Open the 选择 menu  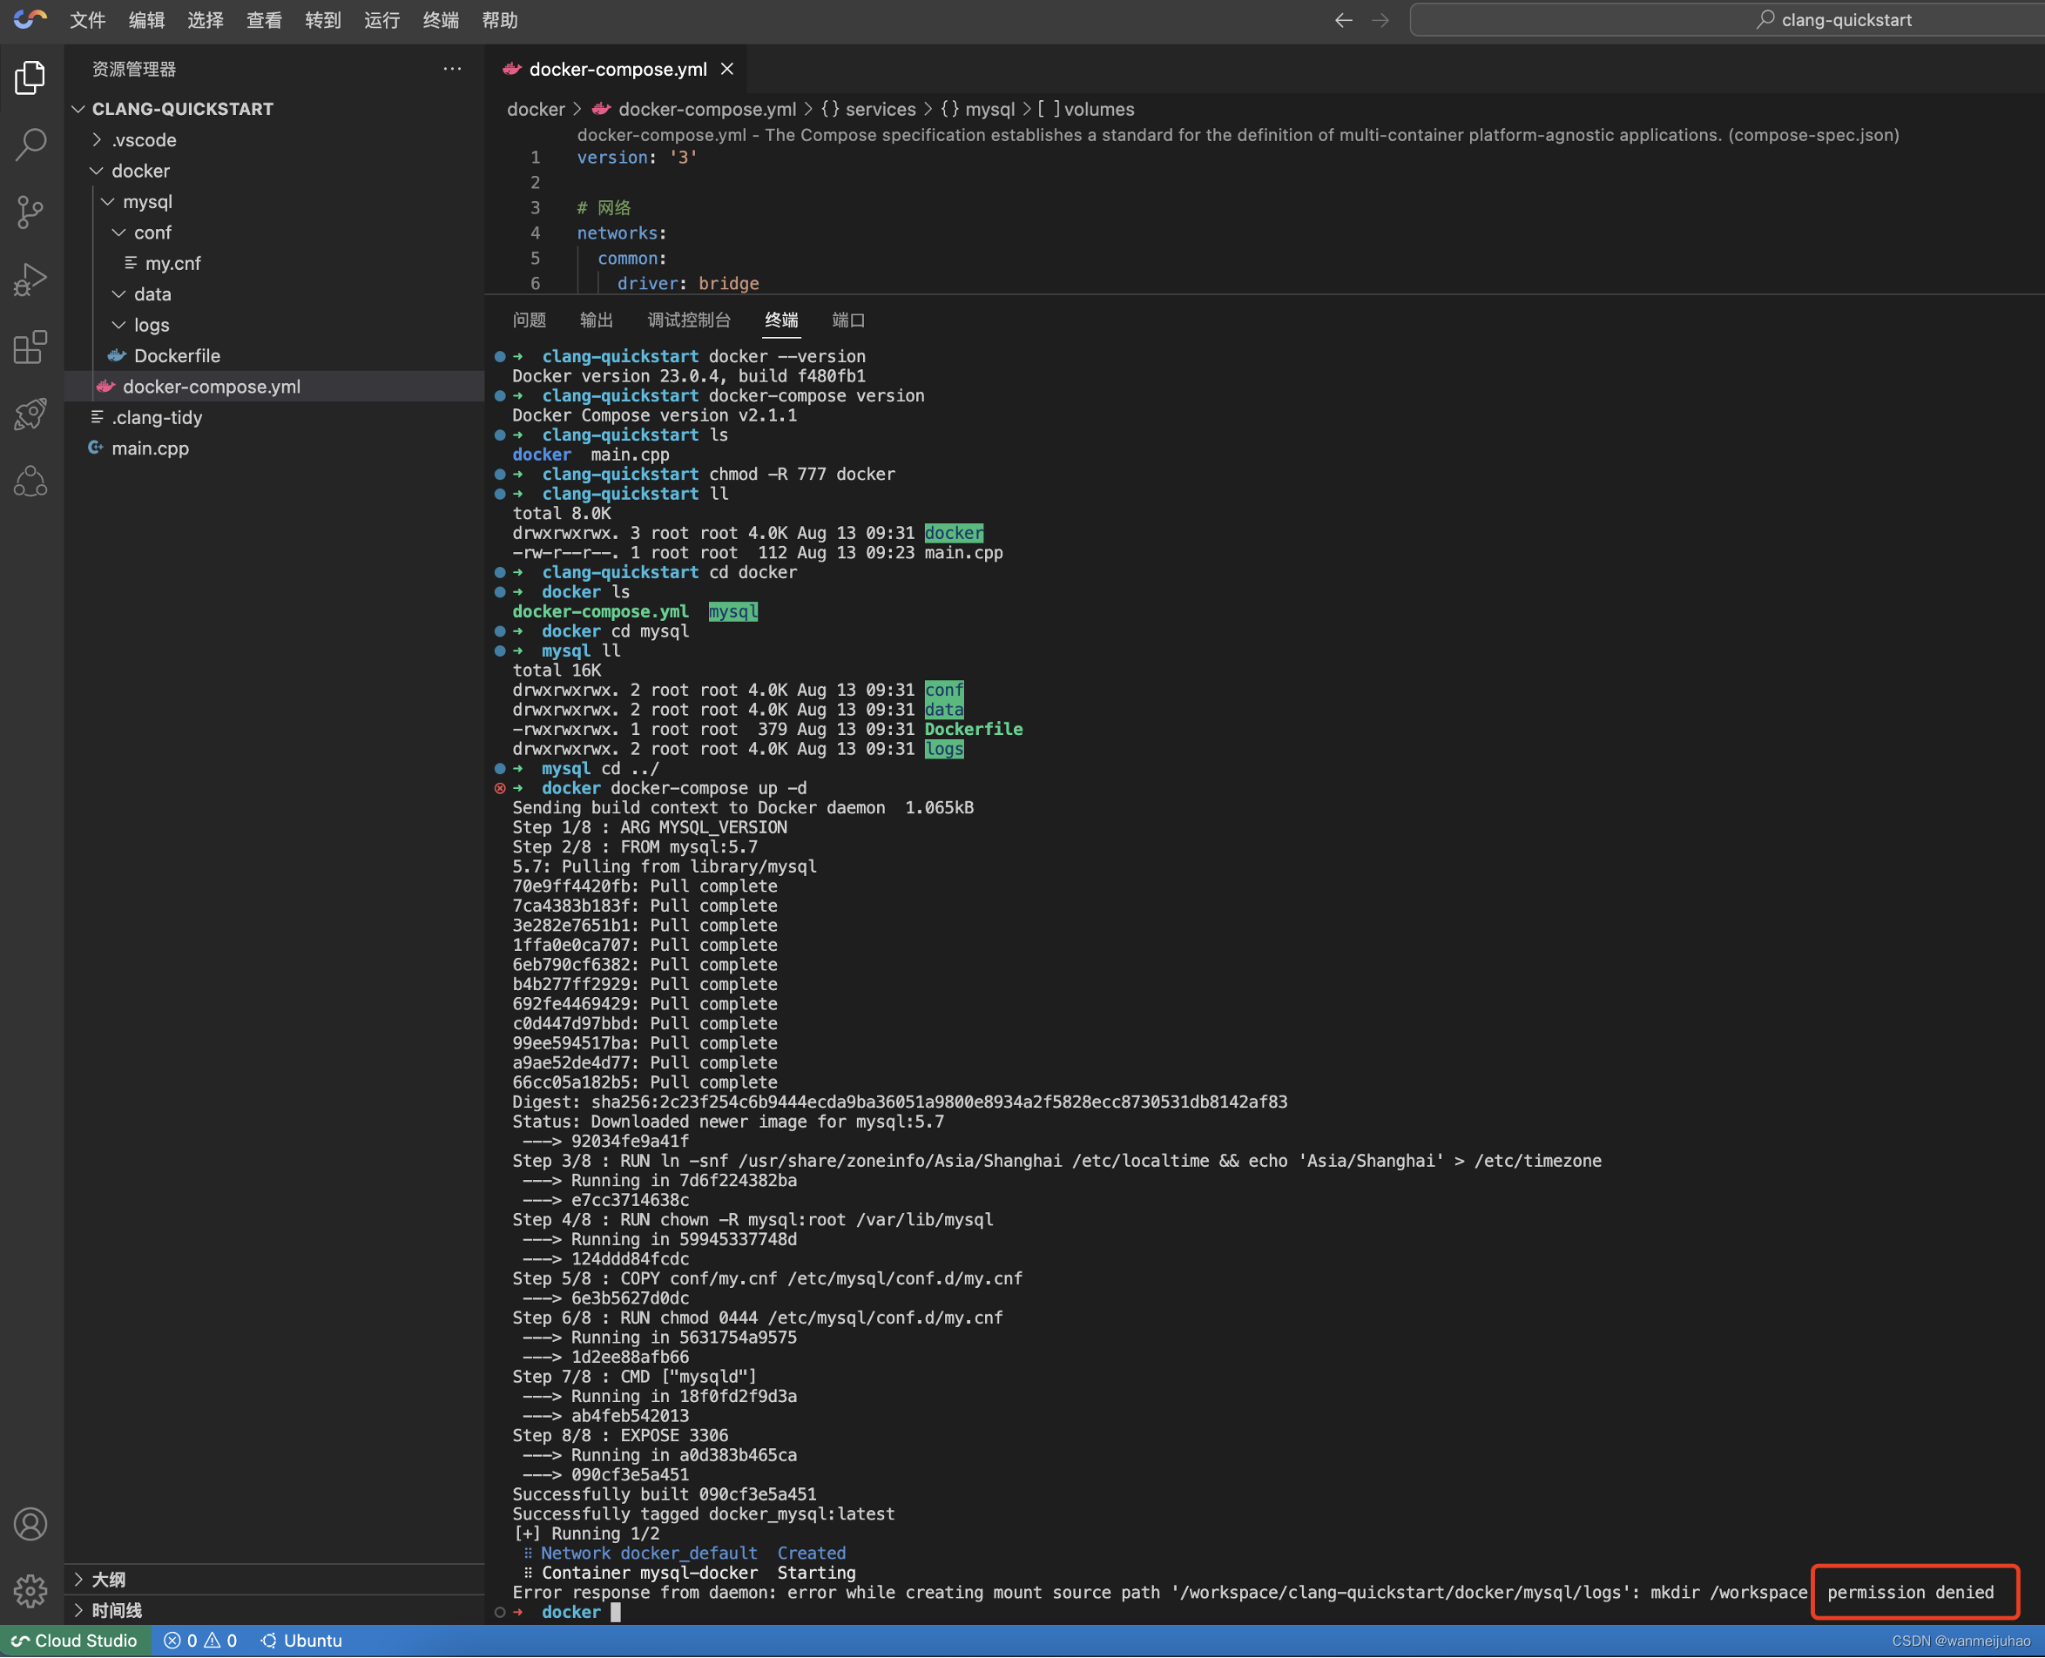point(206,20)
